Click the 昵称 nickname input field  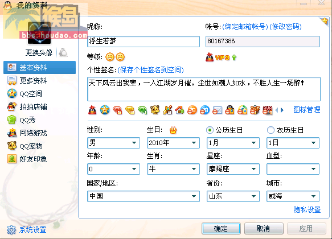tap(144, 42)
